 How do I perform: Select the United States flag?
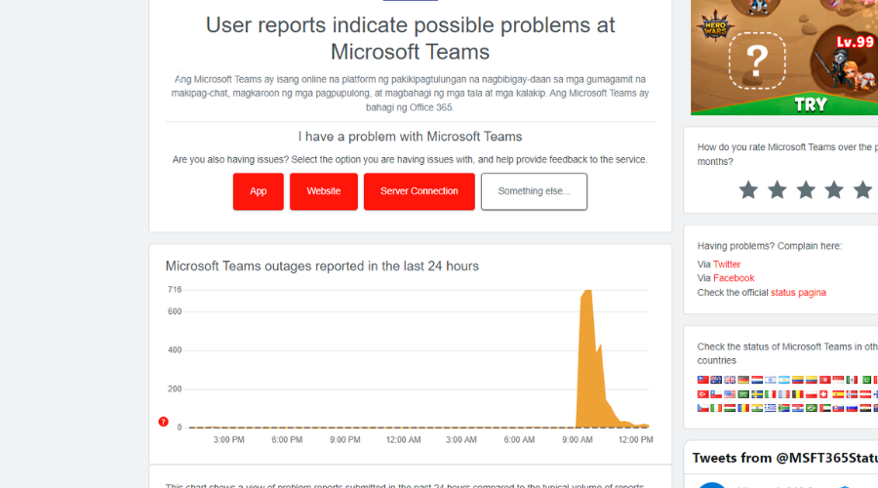coord(730,394)
